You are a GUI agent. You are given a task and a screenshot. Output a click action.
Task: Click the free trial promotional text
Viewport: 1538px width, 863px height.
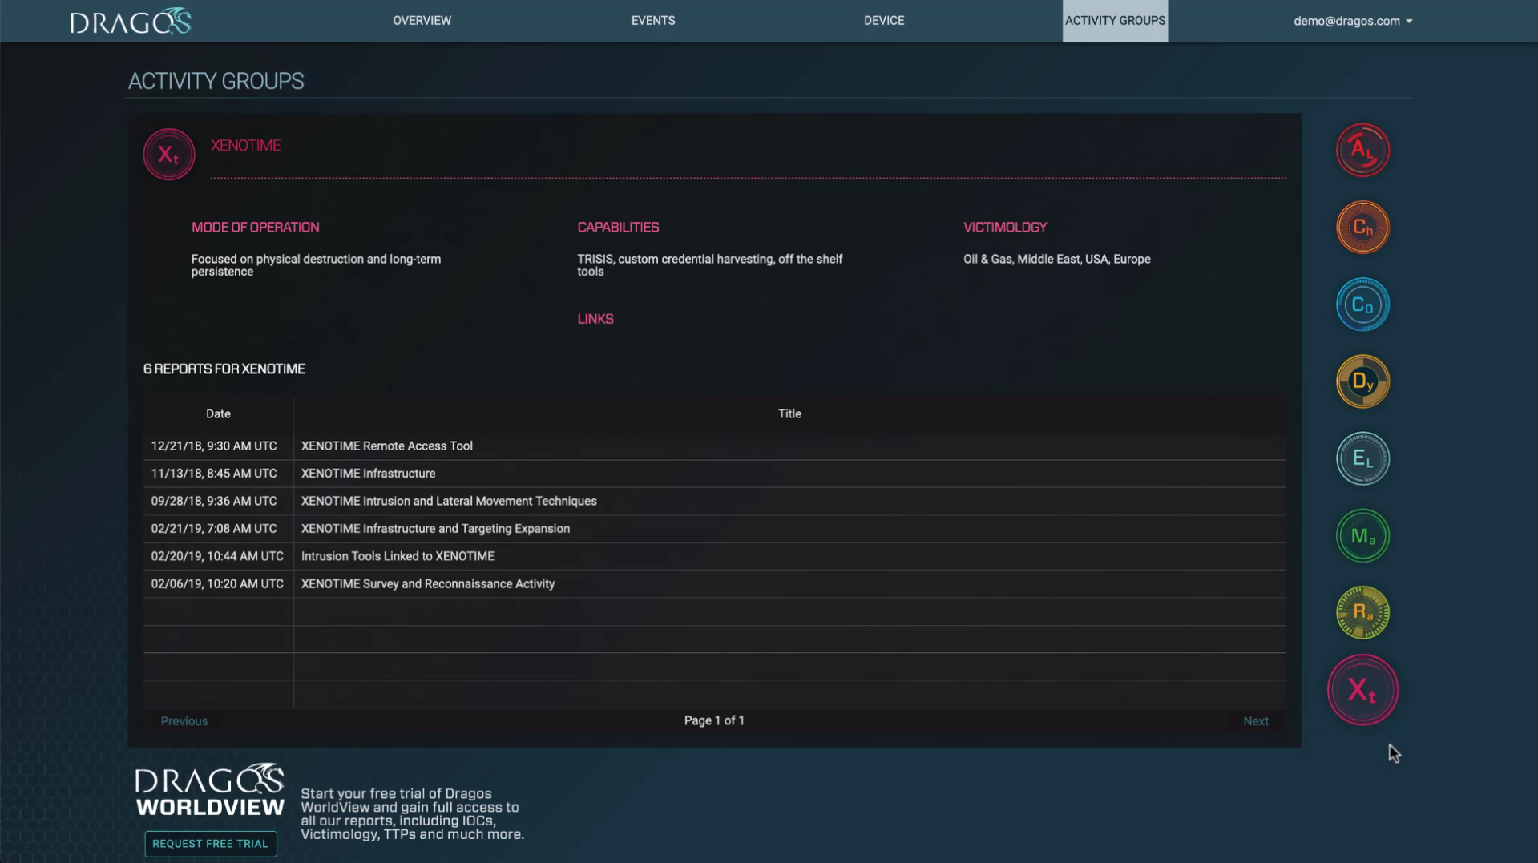(412, 814)
